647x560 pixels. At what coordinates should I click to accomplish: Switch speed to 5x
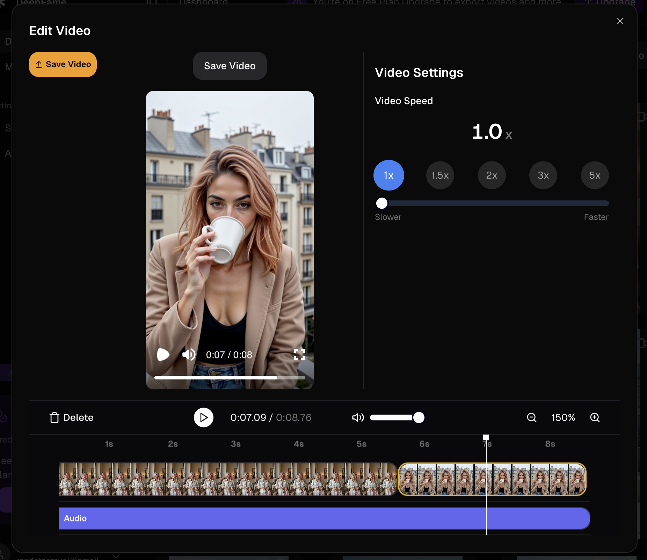tap(595, 175)
